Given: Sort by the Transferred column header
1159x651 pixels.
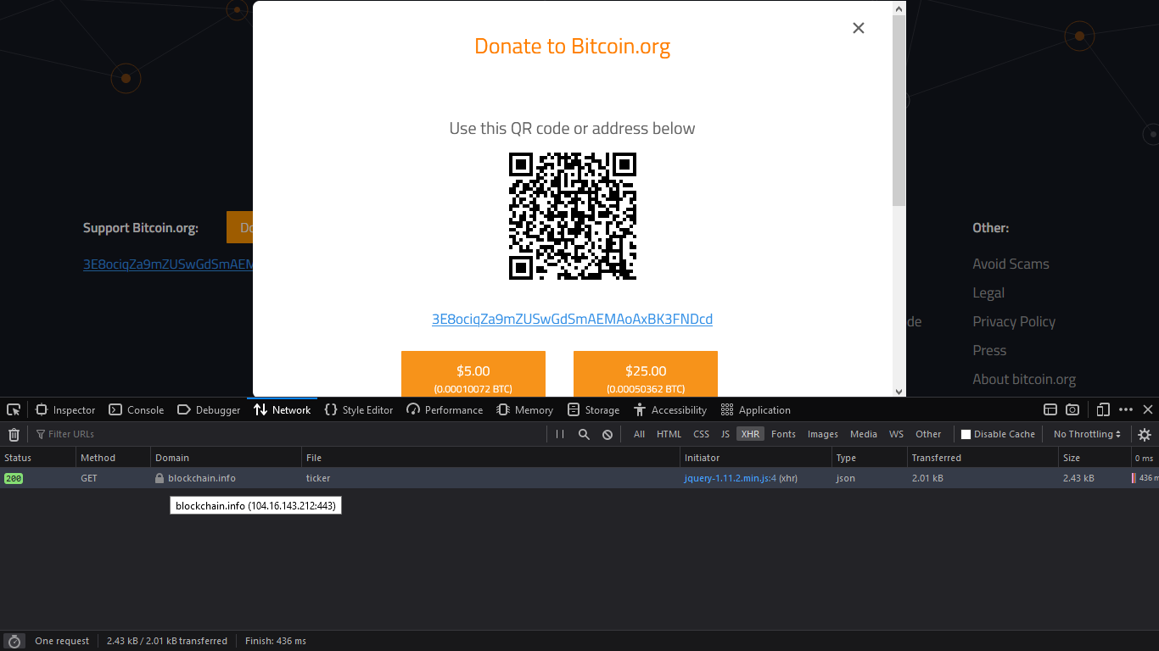Looking at the screenshot, I should [x=983, y=458].
